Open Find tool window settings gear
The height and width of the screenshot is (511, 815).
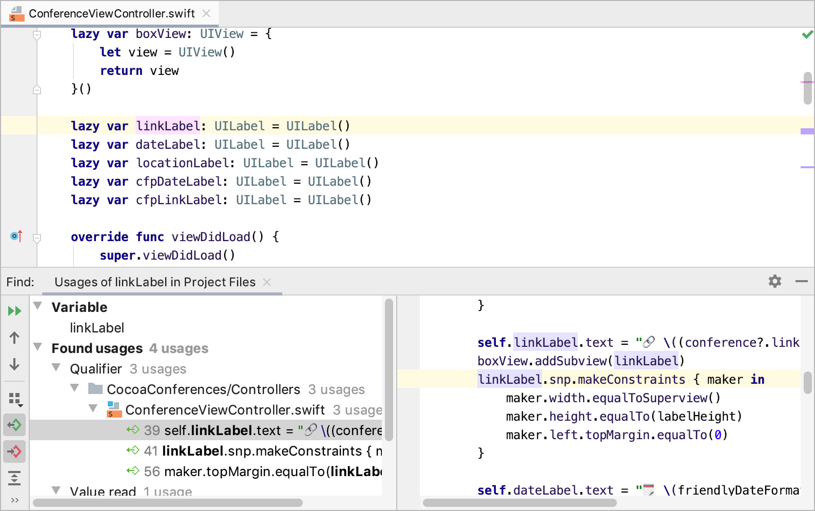click(775, 281)
